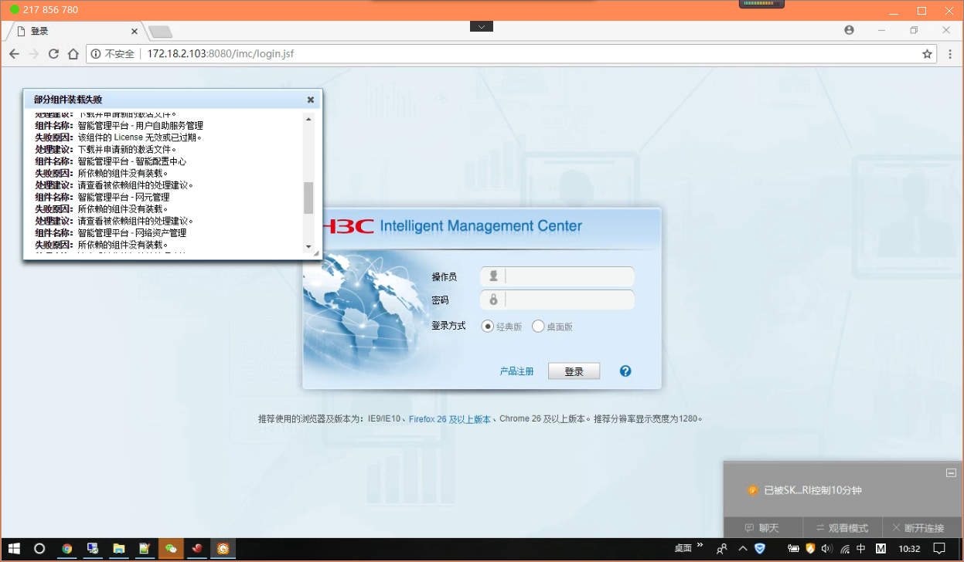This screenshot has width=964, height=562.
Task: Open the Chrome profile icon
Action: point(850,30)
